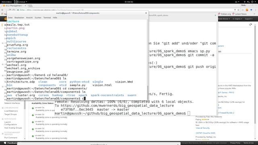Click the power icon in the top panel
Screen dimensions: 258x145
(252, 2)
